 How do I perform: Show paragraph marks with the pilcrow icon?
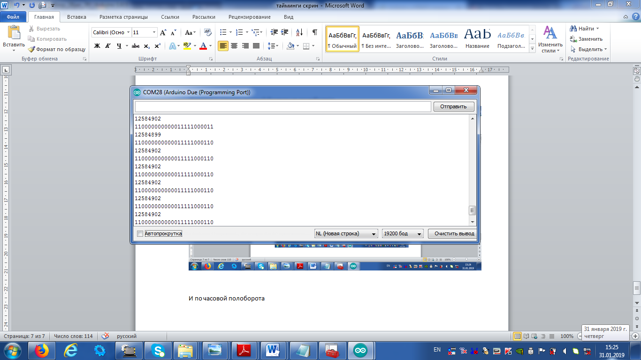click(x=314, y=32)
